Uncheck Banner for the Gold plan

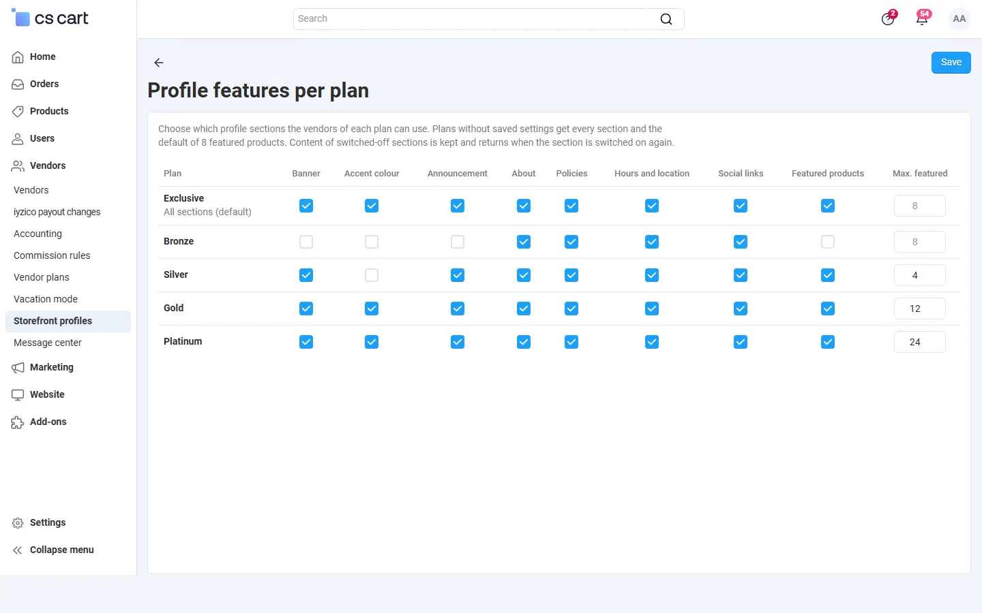[306, 309]
